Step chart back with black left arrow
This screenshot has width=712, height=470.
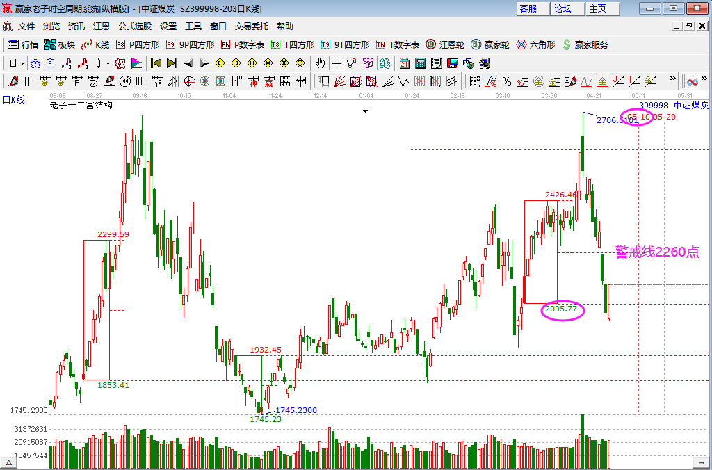click(188, 63)
